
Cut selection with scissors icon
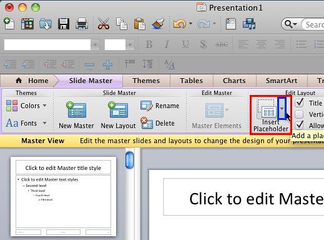click(104, 24)
